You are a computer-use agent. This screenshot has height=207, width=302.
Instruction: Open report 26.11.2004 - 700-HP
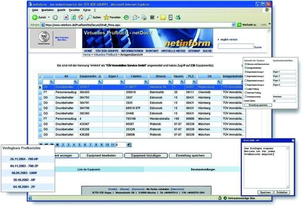24,159
